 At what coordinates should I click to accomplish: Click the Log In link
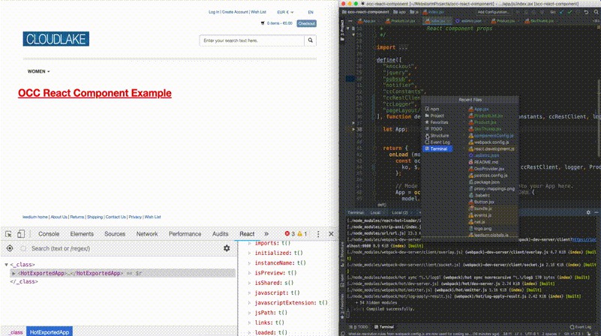tap(214, 12)
